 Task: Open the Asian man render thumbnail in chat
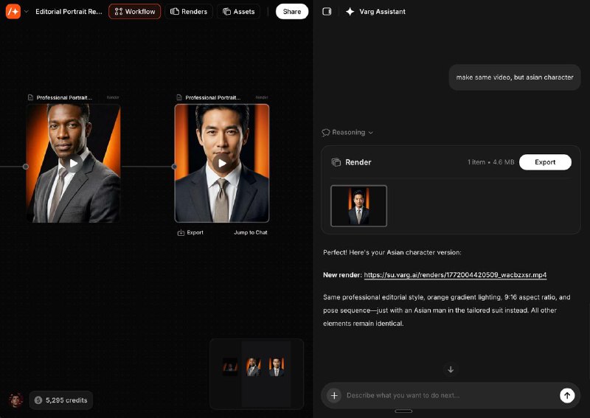pyautogui.click(x=358, y=206)
